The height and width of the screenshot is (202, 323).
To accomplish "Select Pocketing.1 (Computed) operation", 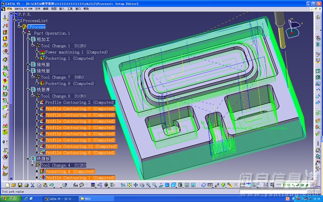I will [x=69, y=58].
